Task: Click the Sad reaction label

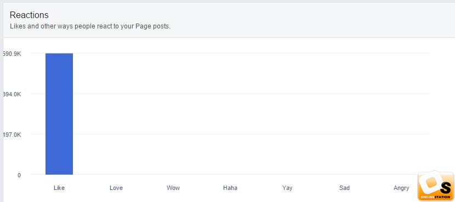Action: click(344, 188)
